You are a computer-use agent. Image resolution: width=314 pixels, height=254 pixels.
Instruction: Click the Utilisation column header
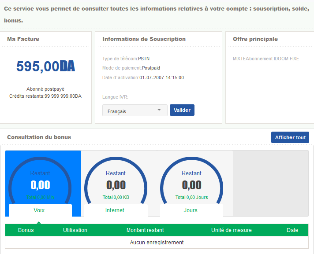pyautogui.click(x=75, y=230)
